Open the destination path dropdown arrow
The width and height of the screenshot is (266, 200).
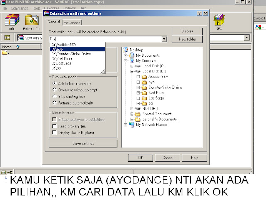(164, 39)
